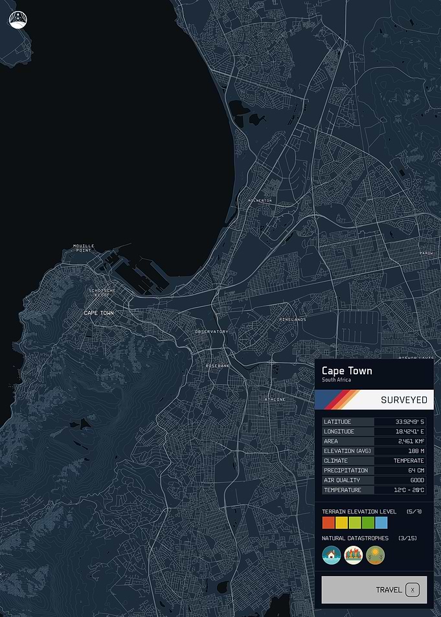The image size is (441, 617).
Task: Click the Climate row label
Action: 336,461
